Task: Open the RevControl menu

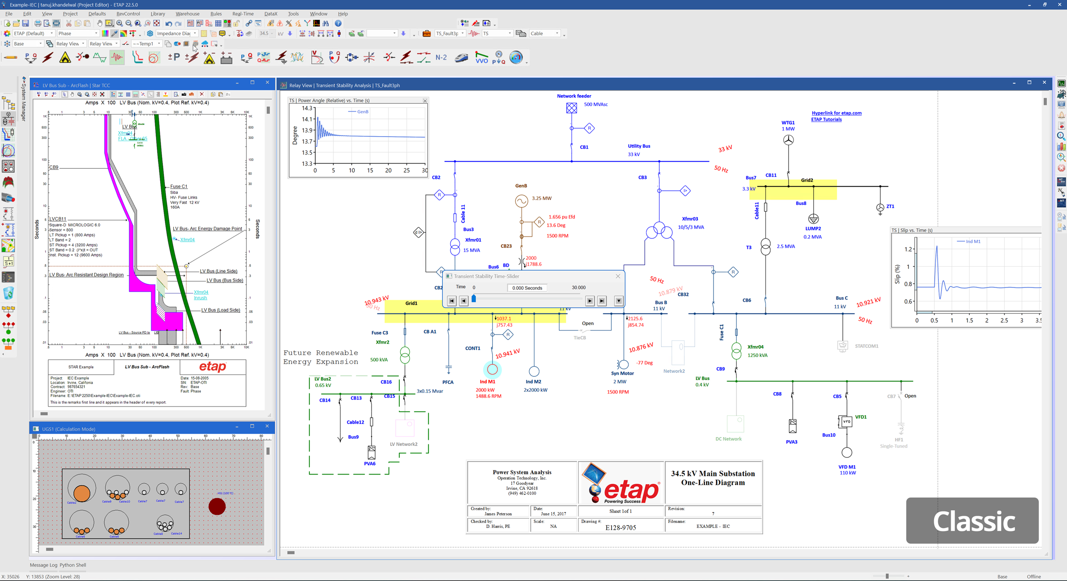Action: click(x=128, y=14)
